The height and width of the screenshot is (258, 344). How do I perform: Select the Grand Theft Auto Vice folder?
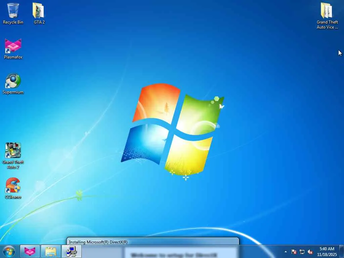coord(327,16)
